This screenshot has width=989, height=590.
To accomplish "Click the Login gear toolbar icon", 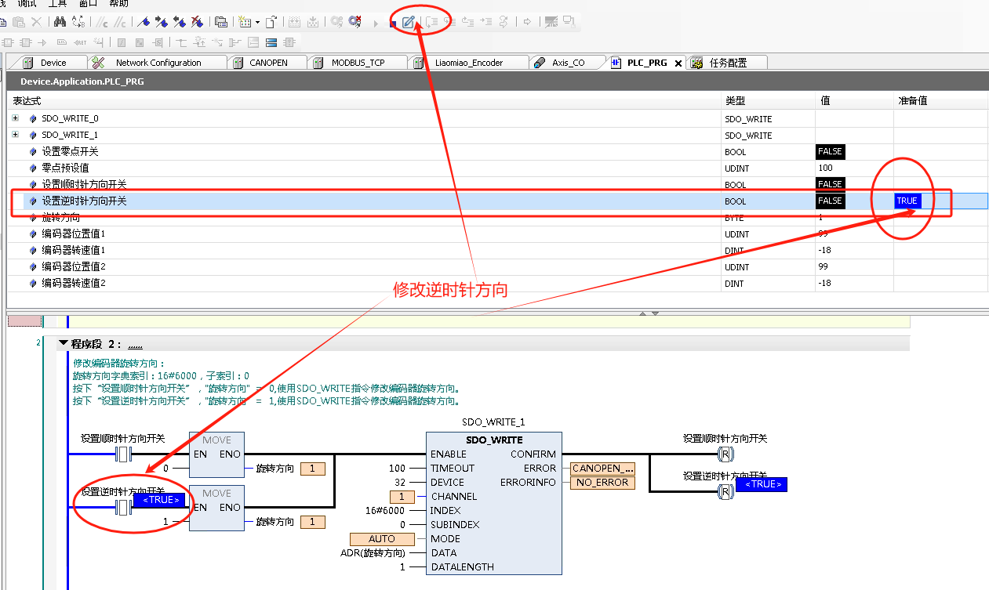I will coord(336,22).
